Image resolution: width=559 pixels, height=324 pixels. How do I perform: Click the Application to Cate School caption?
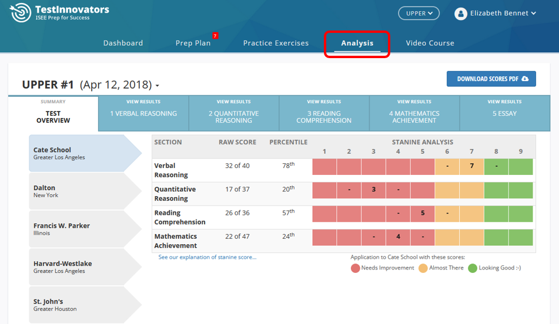(x=407, y=257)
